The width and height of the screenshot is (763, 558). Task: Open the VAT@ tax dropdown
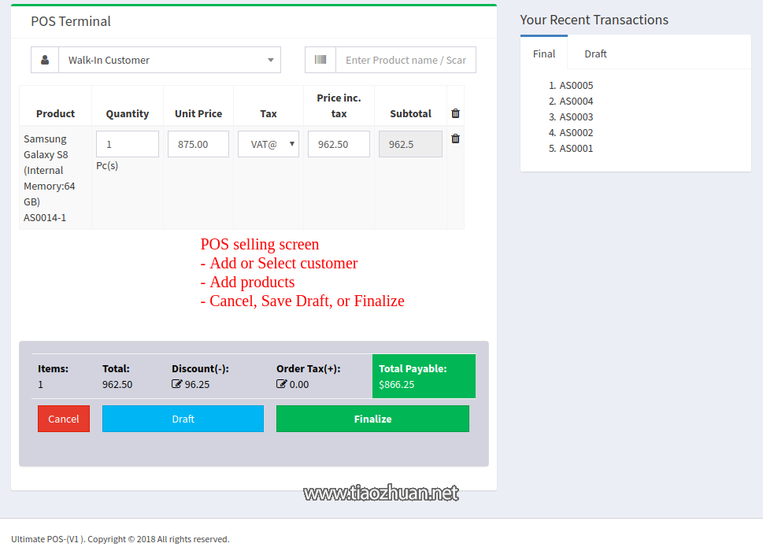(268, 144)
